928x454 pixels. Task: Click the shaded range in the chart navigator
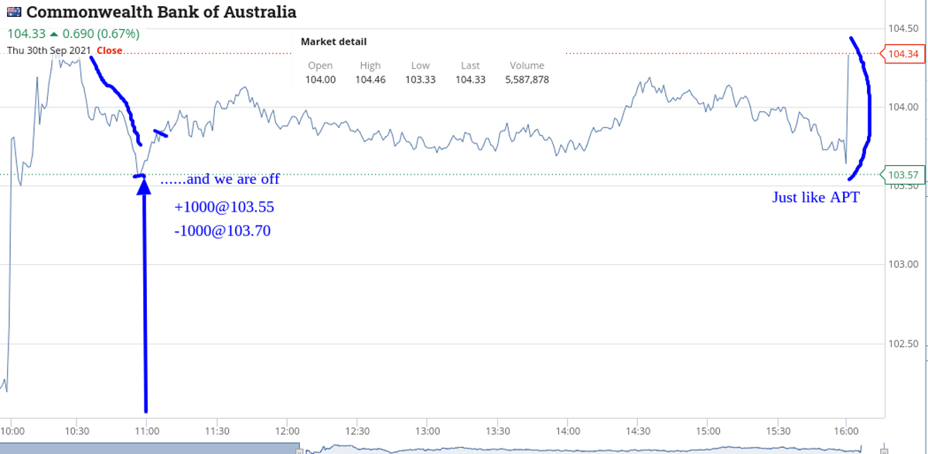click(x=149, y=449)
